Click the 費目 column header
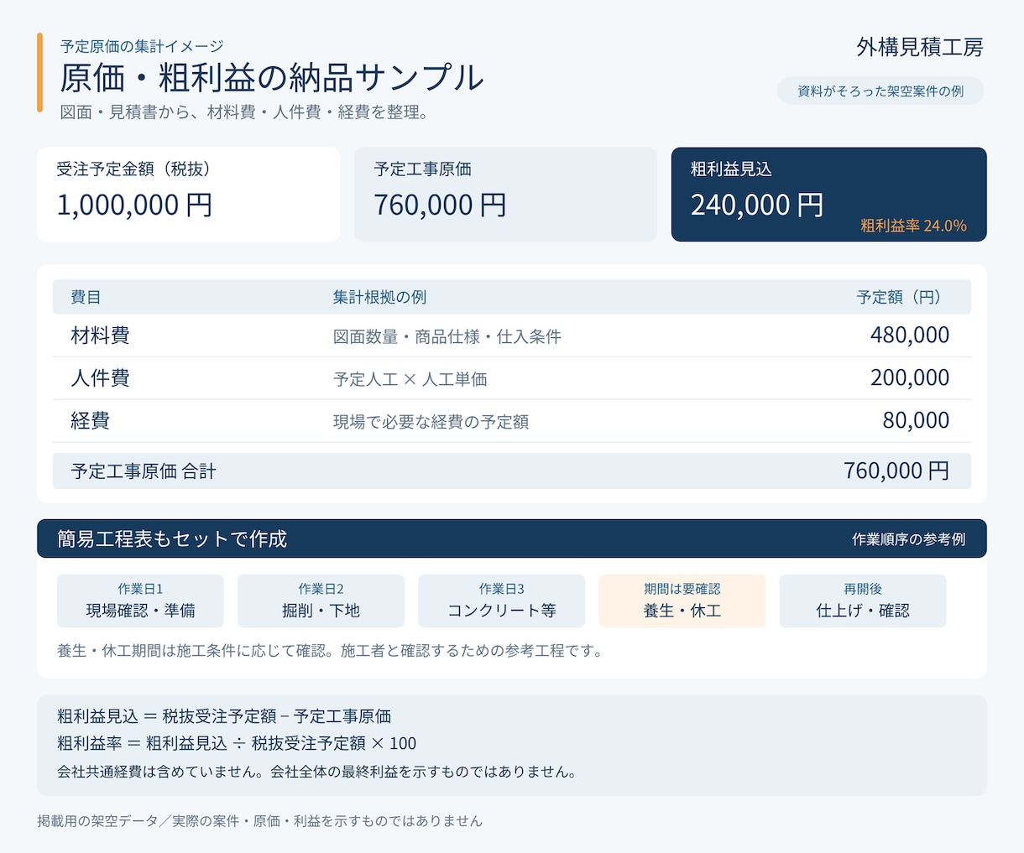This screenshot has height=853, width=1024. pos(86,297)
